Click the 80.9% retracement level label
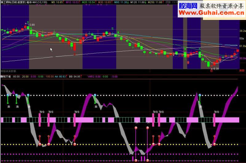Screen dimensions: 246x163 coord(243,58)
